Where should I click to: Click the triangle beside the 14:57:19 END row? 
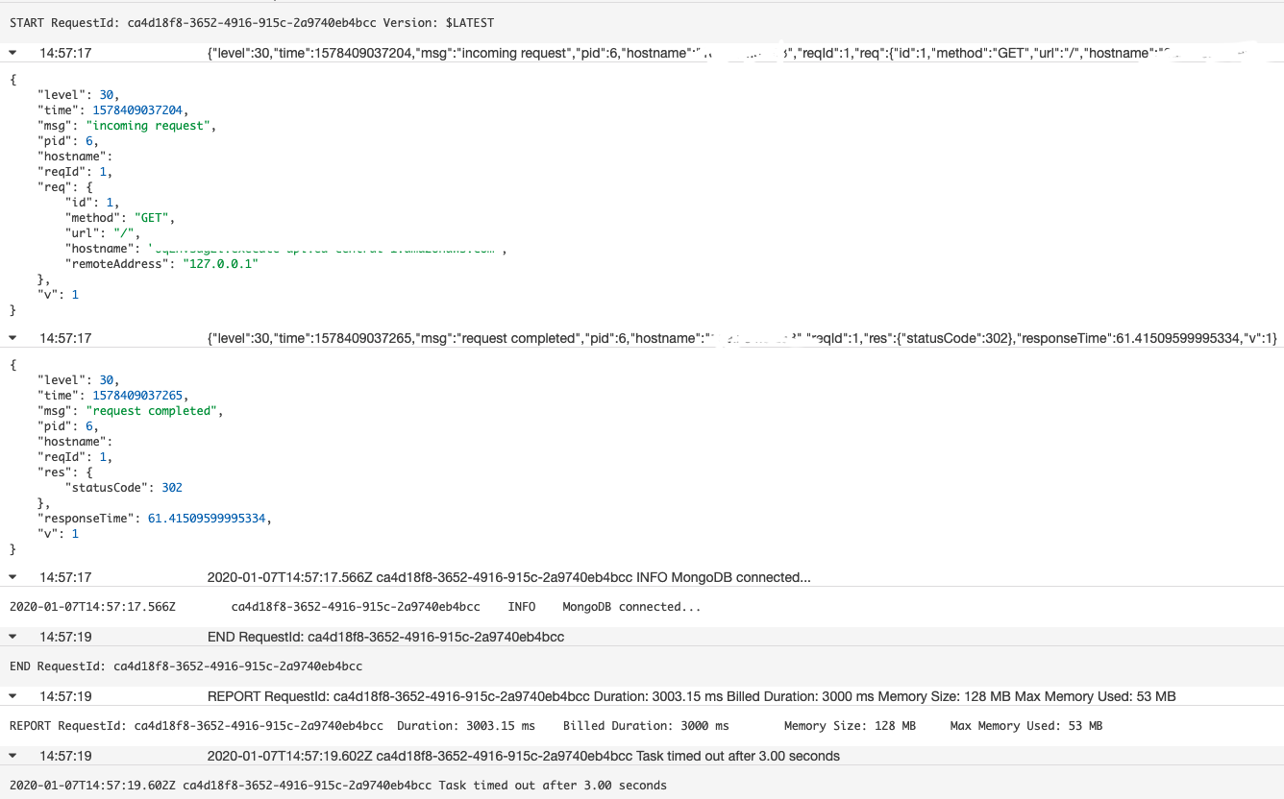[x=11, y=637]
